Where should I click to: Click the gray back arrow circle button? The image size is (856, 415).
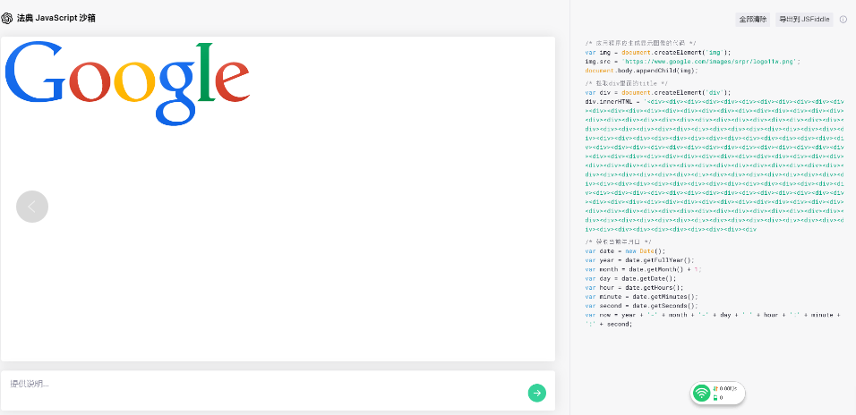(x=32, y=207)
